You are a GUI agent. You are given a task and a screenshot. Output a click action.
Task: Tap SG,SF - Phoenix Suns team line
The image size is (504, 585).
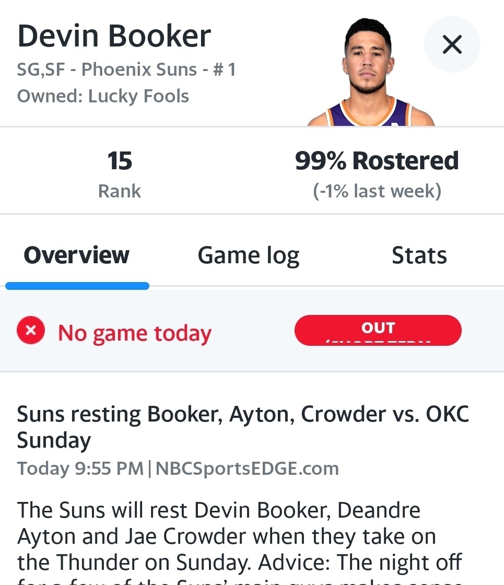[126, 69]
